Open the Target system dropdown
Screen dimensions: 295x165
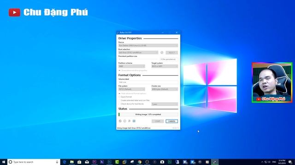pos(165,66)
